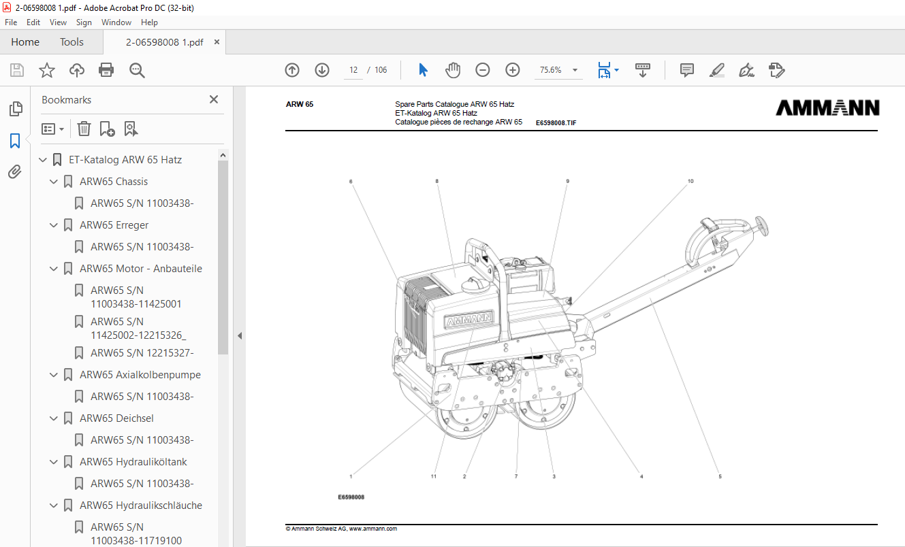Add document to starred favorites
Screen dimensions: 905x547
tap(46, 70)
